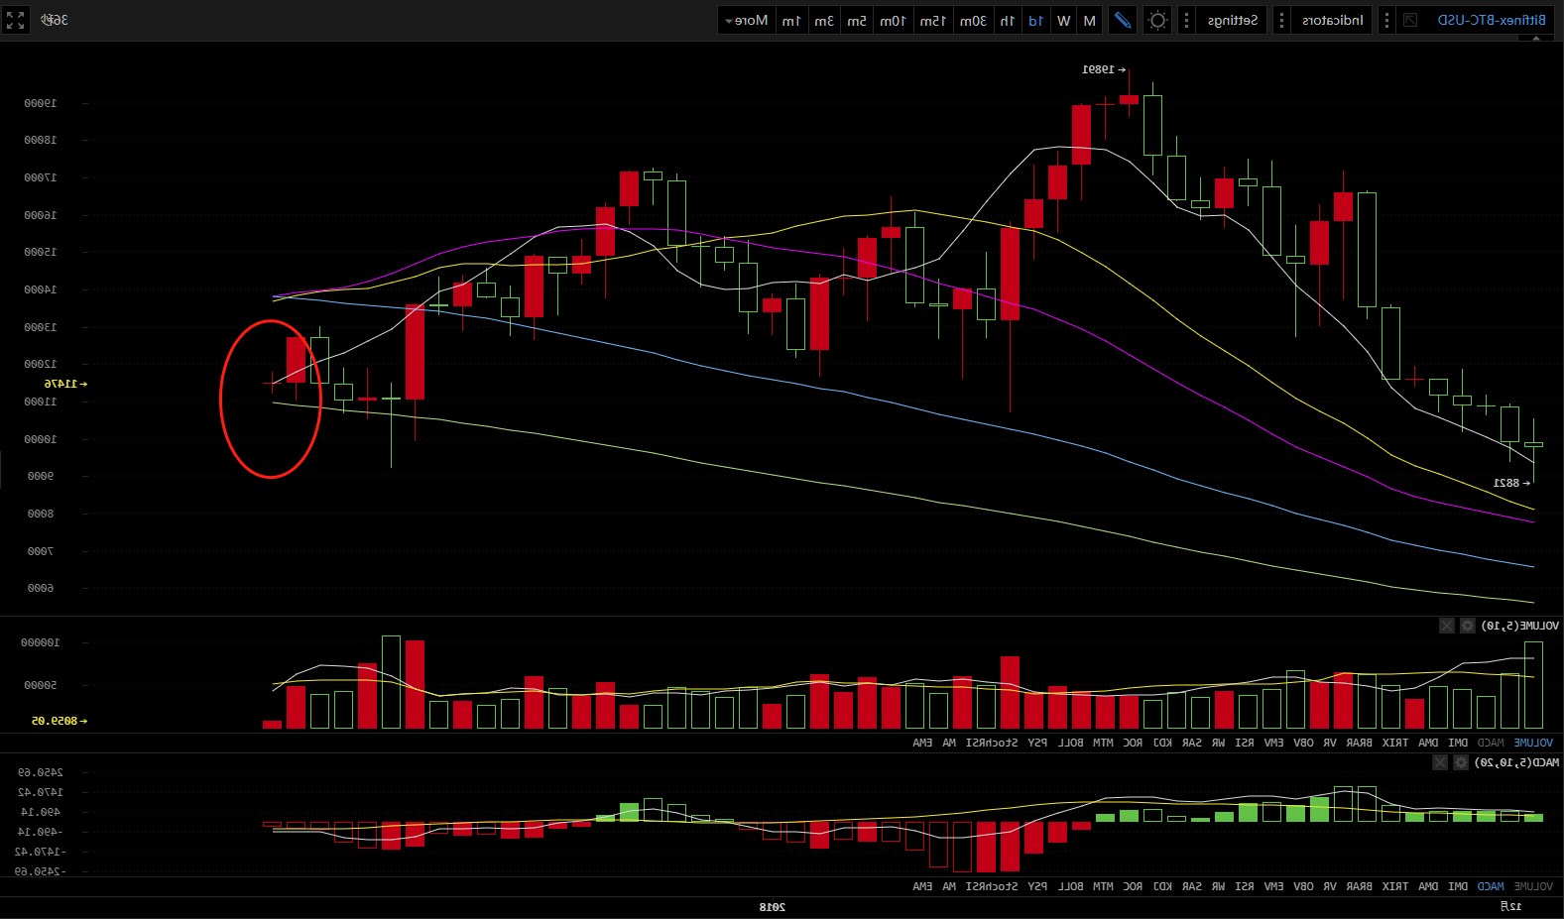Close the VOLUME indicator panel
Viewport: 1564px width, 919px height.
[x=1447, y=626]
